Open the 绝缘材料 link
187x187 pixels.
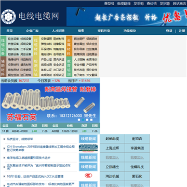click(x=14, y=59)
